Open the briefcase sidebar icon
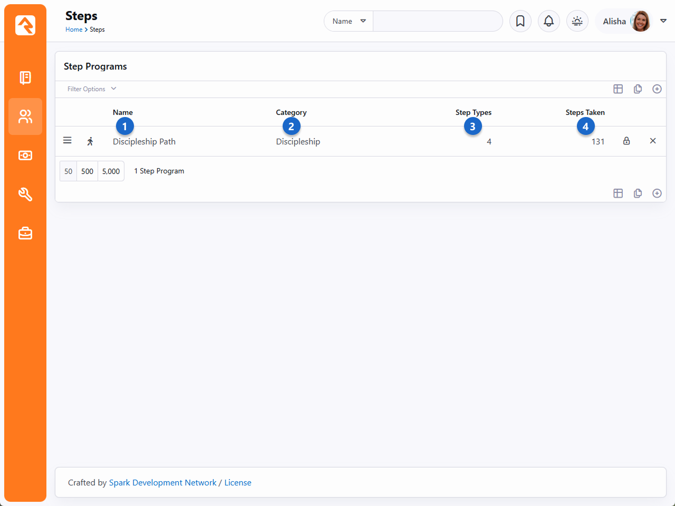This screenshot has height=506, width=675. click(x=25, y=233)
